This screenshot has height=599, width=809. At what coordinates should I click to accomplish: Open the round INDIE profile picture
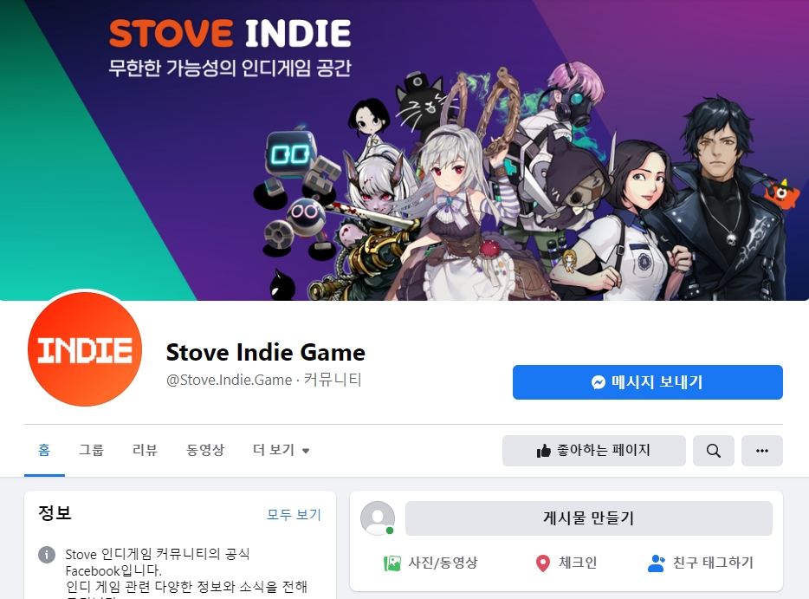(85, 349)
